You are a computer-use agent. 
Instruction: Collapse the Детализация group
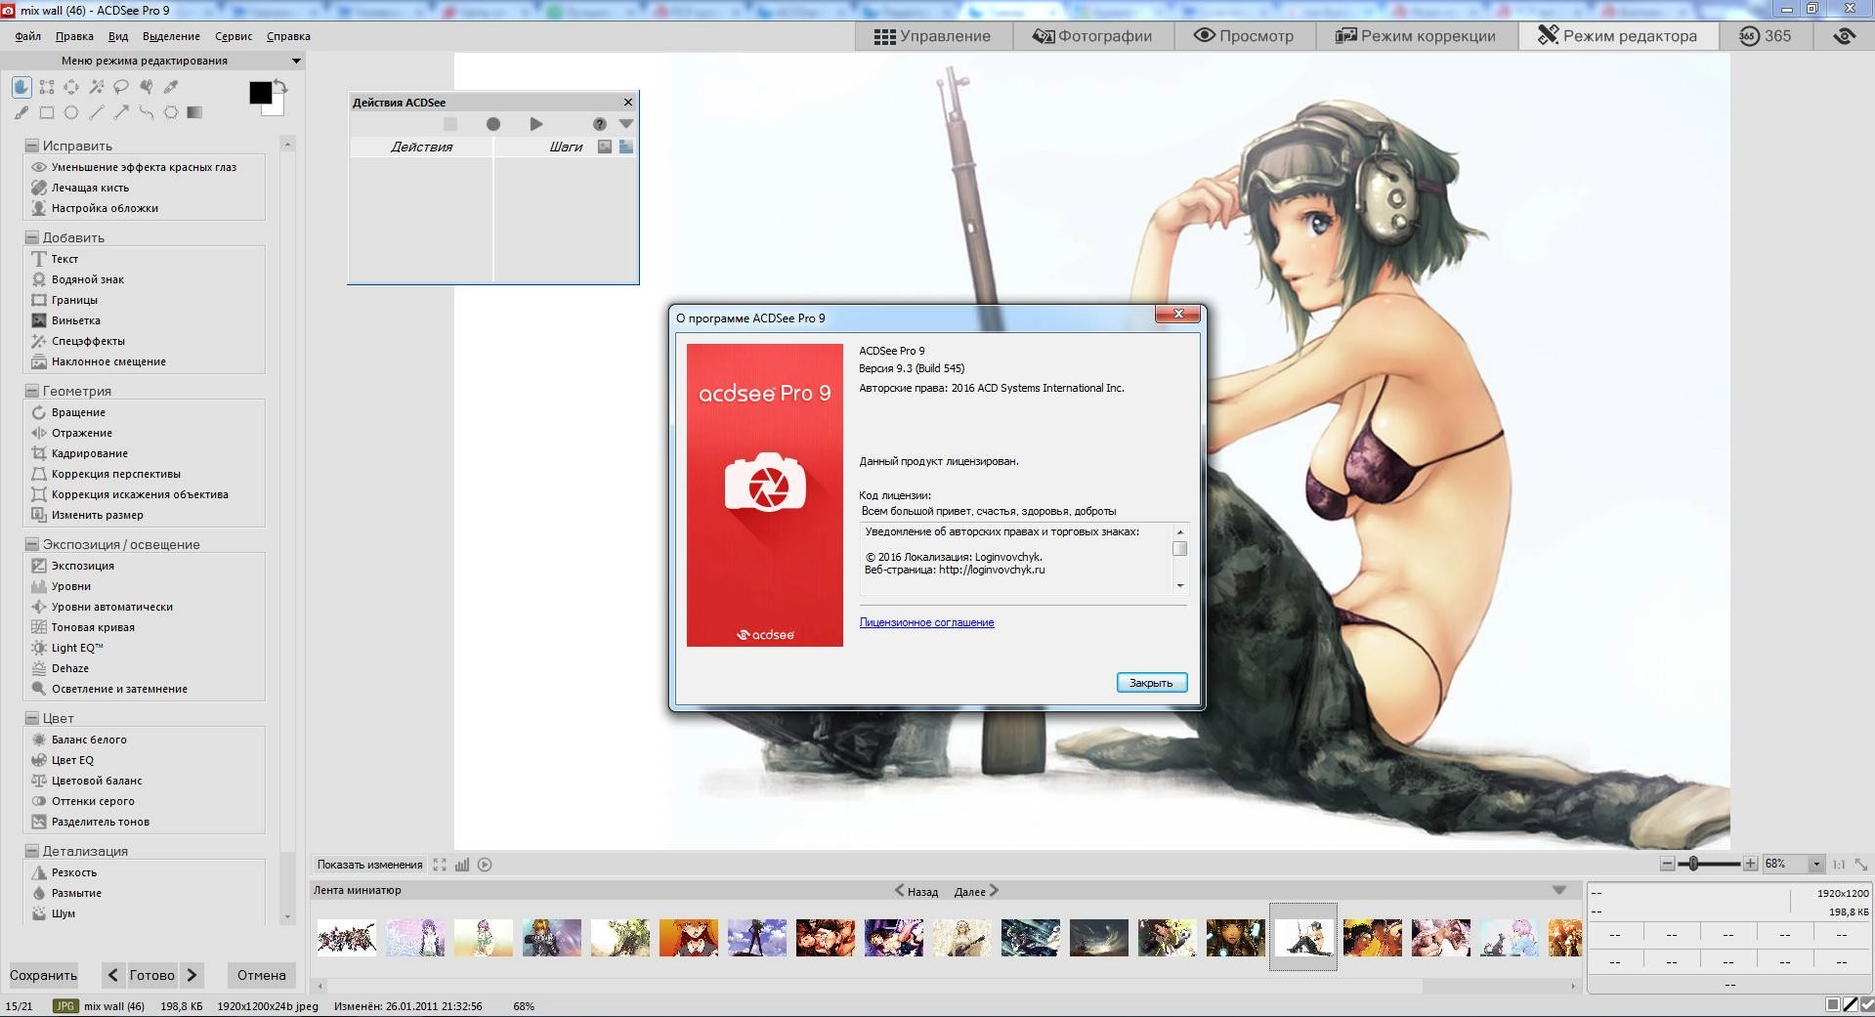click(x=32, y=851)
